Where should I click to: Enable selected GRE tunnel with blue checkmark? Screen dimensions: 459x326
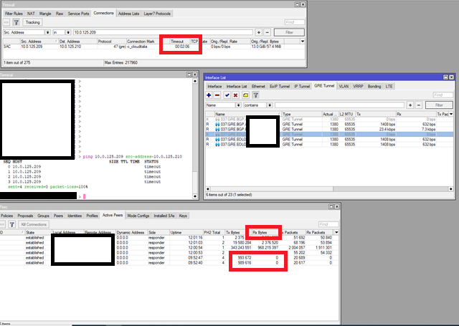pyautogui.click(x=227, y=95)
